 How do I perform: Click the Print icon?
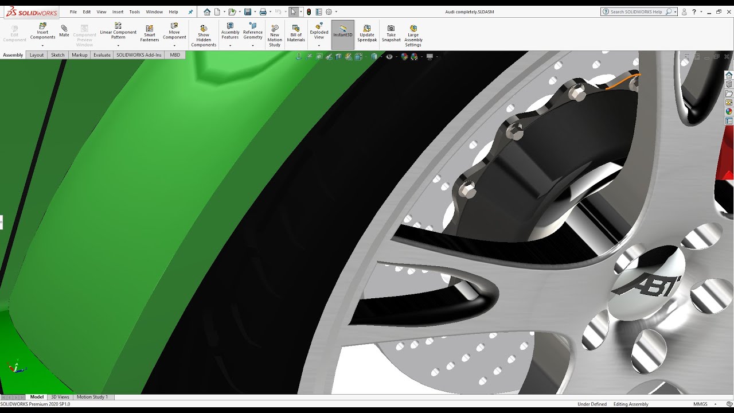tap(263, 11)
